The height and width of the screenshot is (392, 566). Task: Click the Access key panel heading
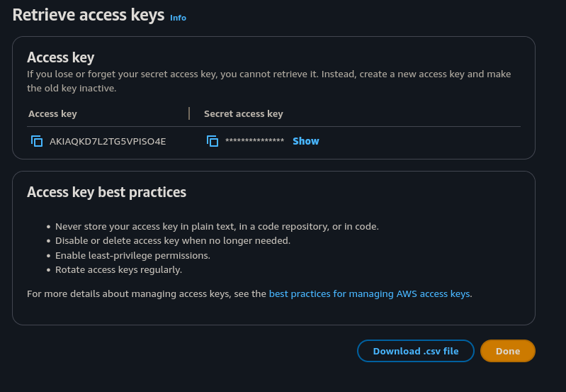[61, 57]
